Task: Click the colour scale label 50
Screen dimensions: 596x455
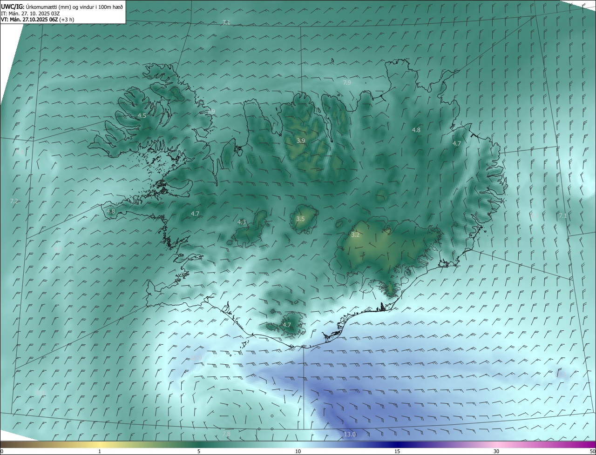Action: [x=592, y=451]
